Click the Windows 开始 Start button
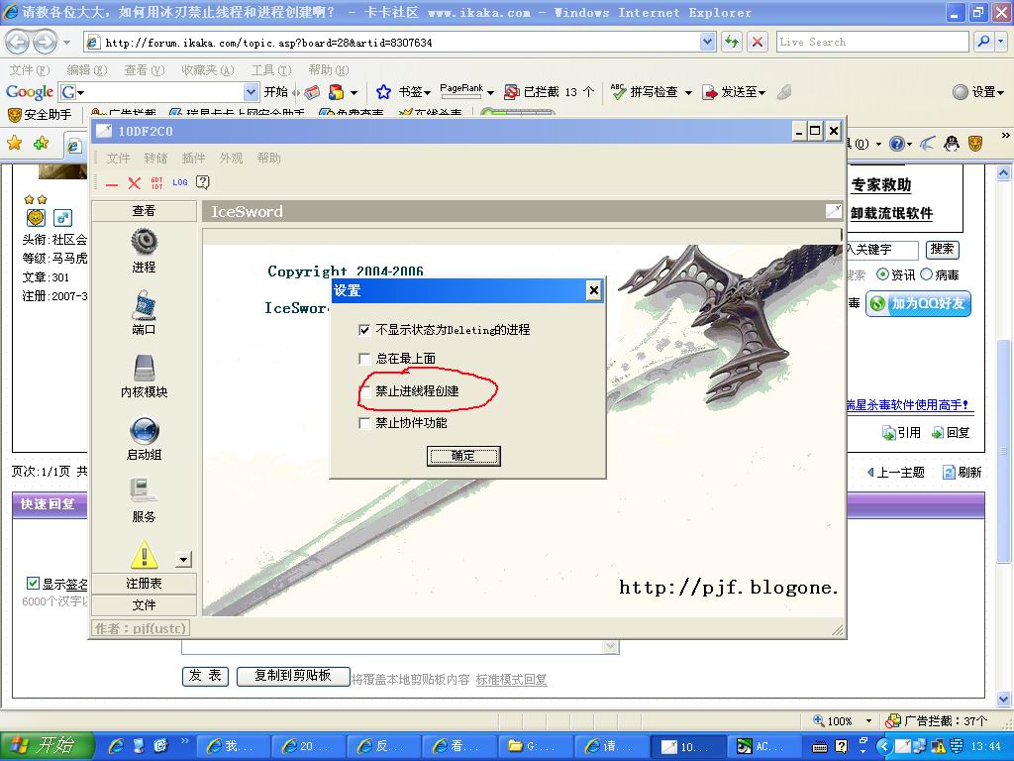The image size is (1014, 761). [x=48, y=746]
